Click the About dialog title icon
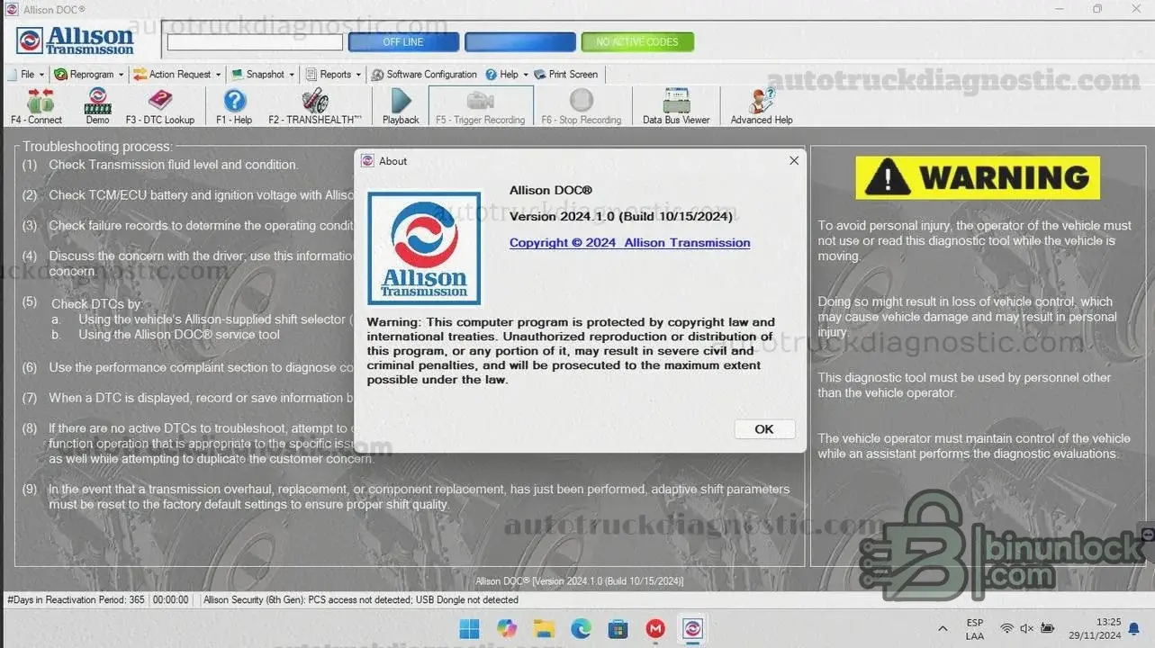 367,161
